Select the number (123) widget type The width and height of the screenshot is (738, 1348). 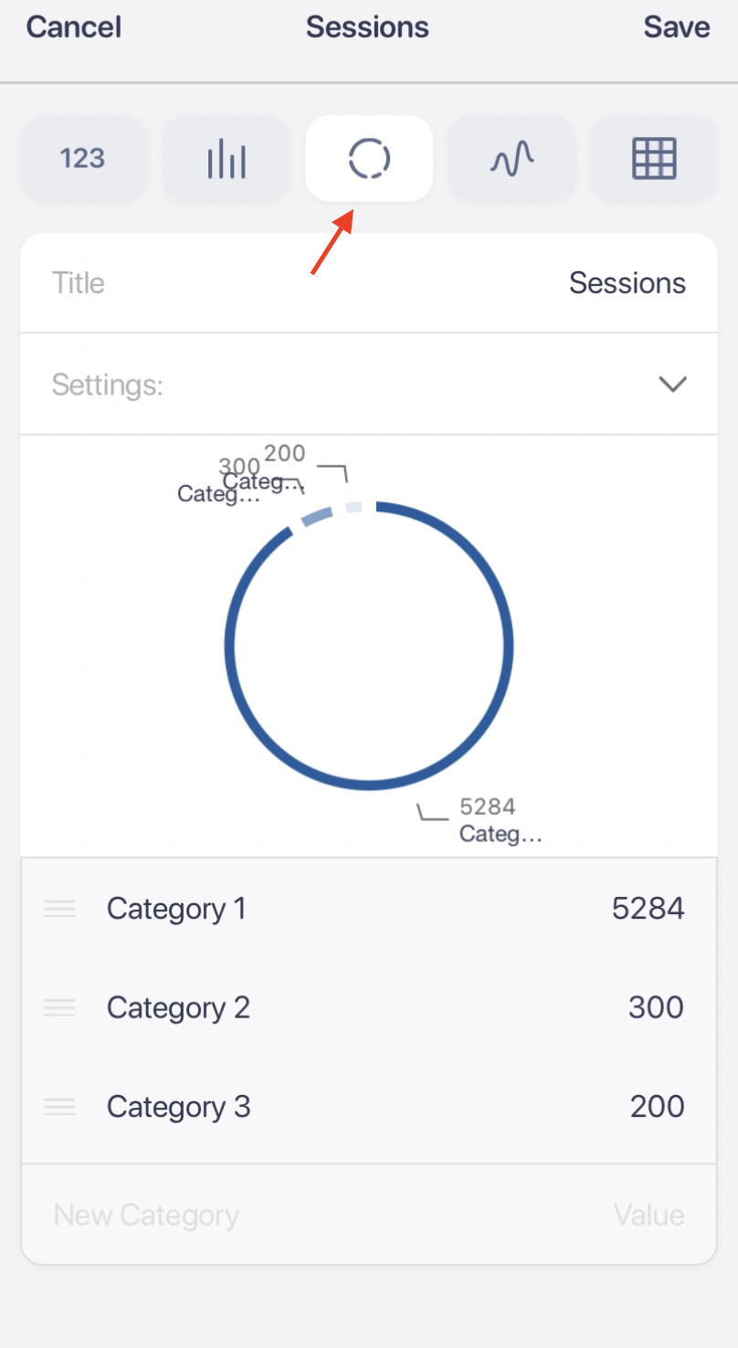(x=83, y=159)
